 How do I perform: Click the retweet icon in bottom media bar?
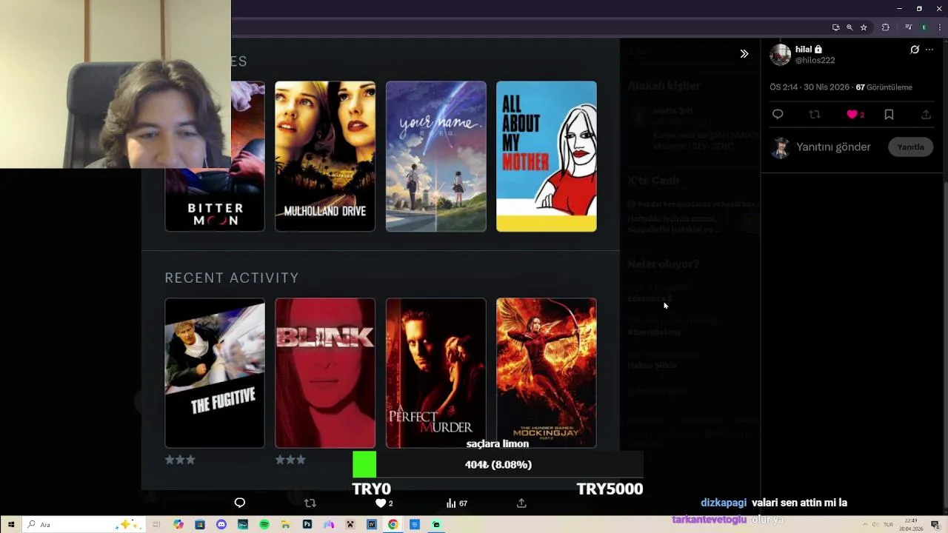[310, 503]
